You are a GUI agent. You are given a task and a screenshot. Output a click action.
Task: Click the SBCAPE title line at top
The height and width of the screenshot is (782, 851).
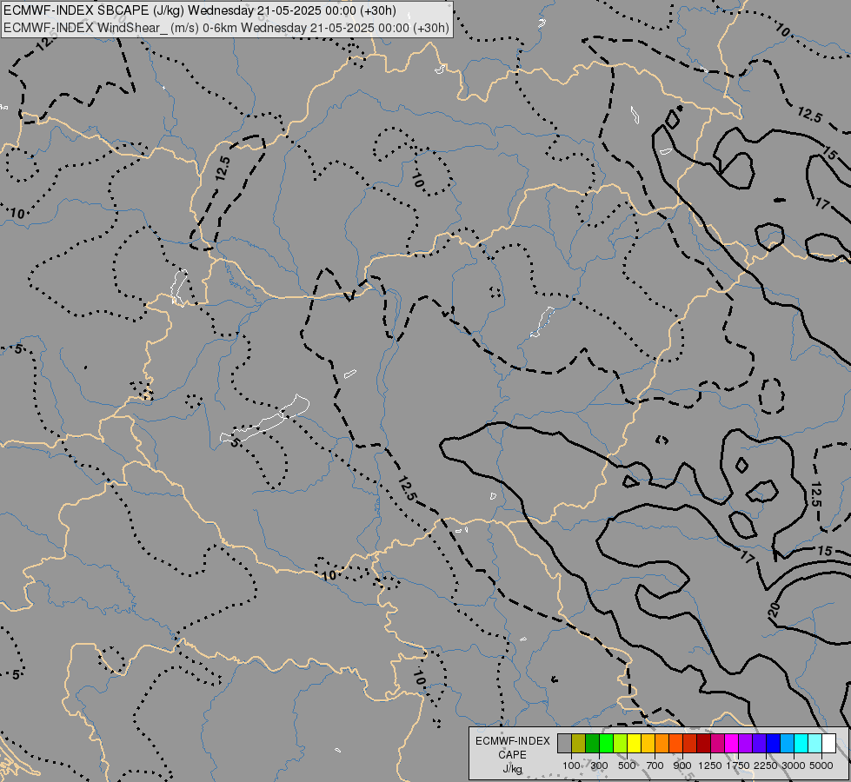coord(200,10)
